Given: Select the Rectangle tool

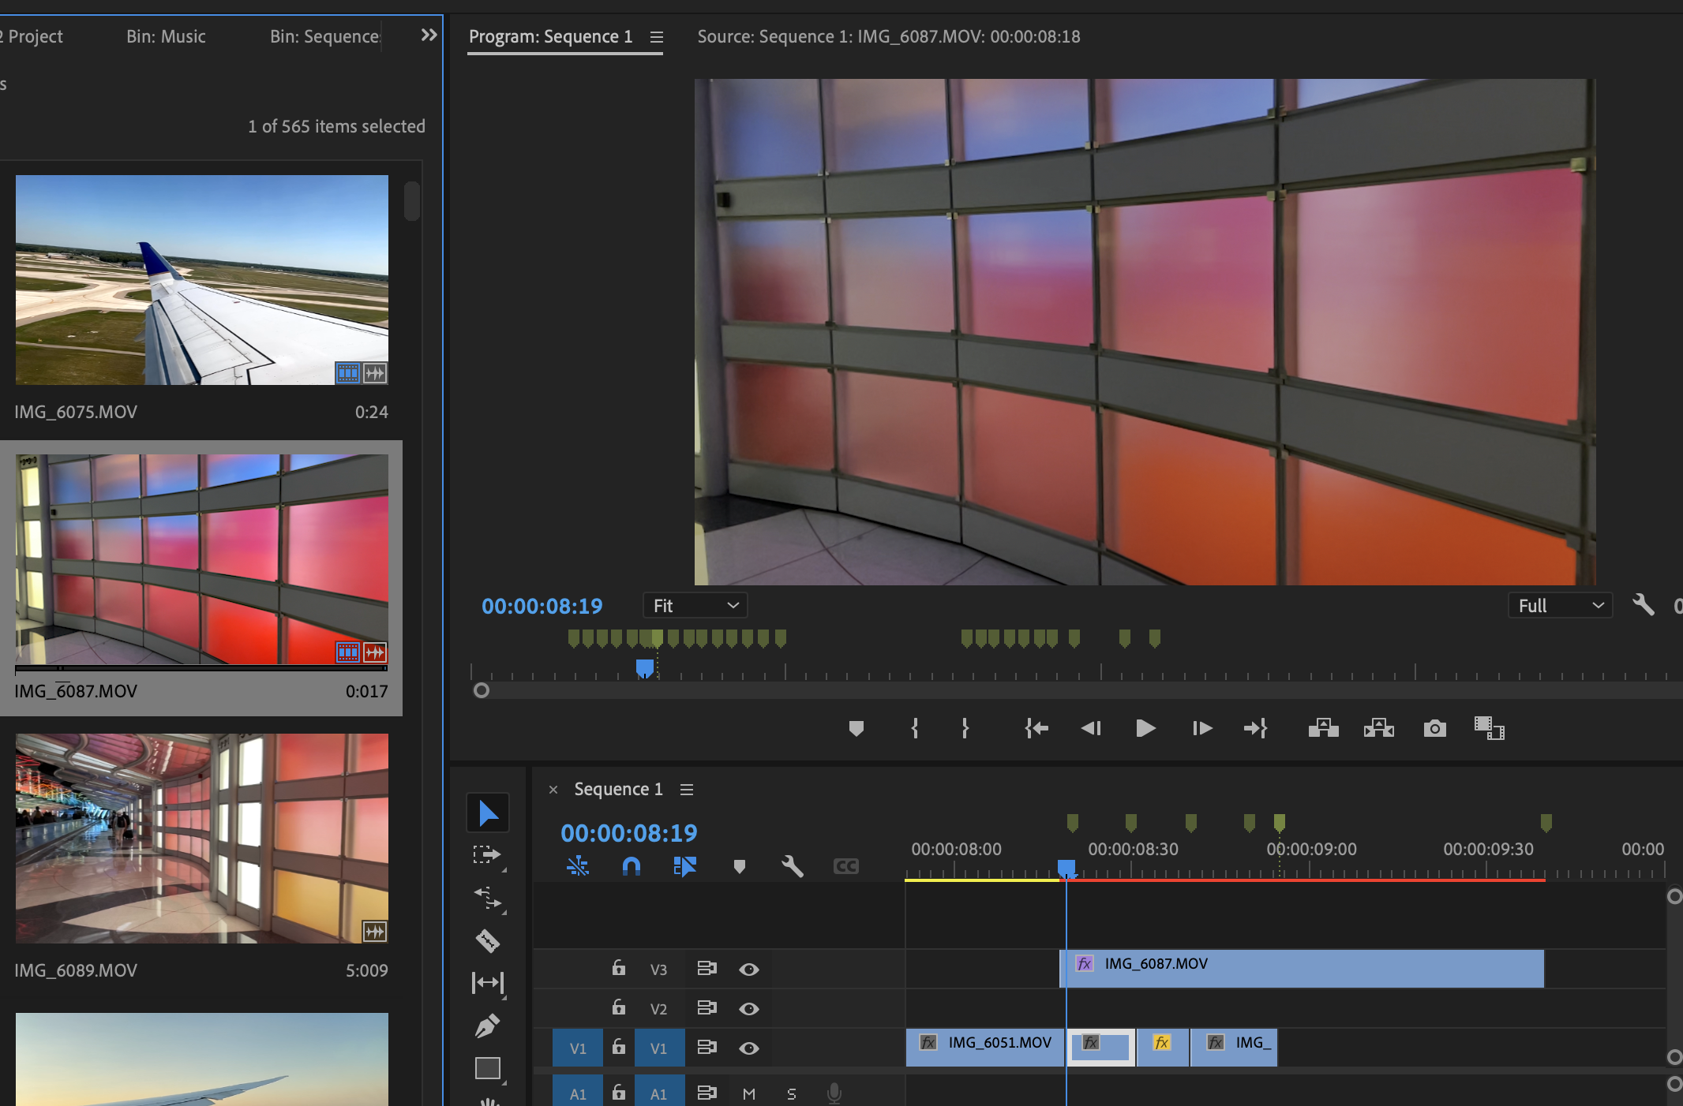Looking at the screenshot, I should 488,1068.
